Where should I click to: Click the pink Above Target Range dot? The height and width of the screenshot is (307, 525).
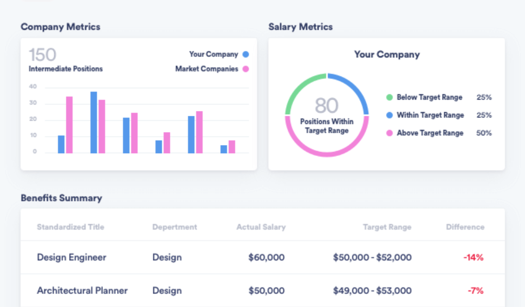click(389, 133)
